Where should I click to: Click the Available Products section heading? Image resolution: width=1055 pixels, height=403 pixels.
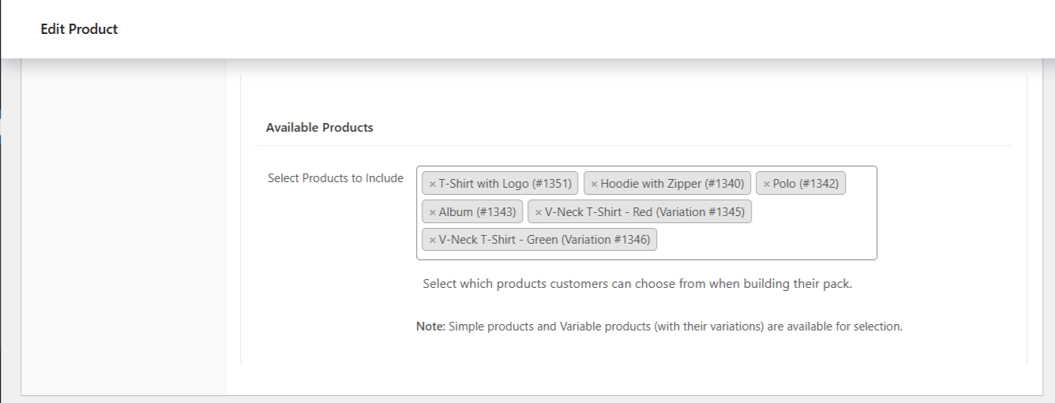click(320, 127)
